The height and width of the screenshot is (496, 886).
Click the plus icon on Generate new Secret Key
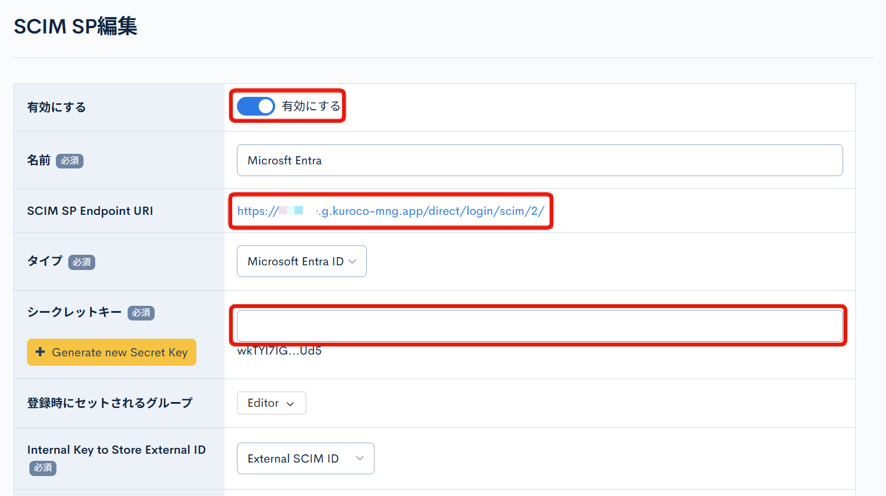click(41, 352)
